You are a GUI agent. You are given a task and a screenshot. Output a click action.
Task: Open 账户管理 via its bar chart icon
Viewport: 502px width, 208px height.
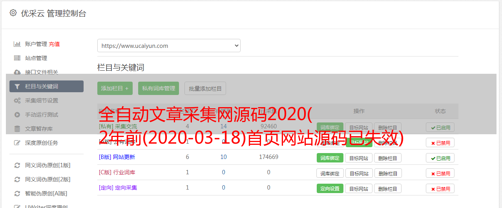pyautogui.click(x=17, y=44)
